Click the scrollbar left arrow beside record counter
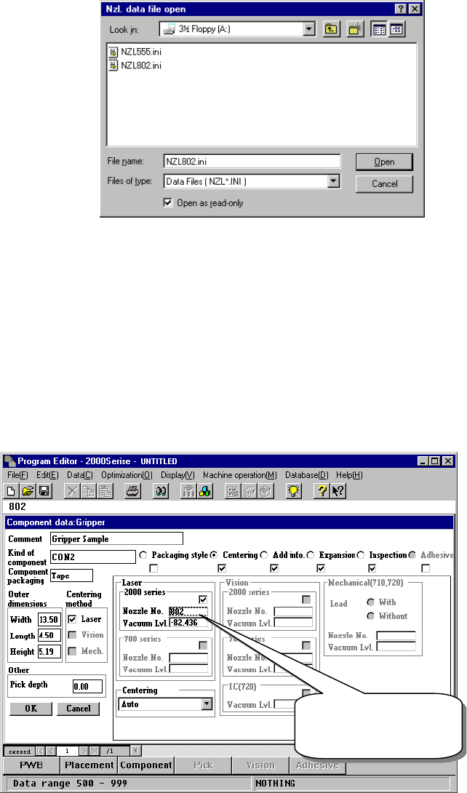 135,751
